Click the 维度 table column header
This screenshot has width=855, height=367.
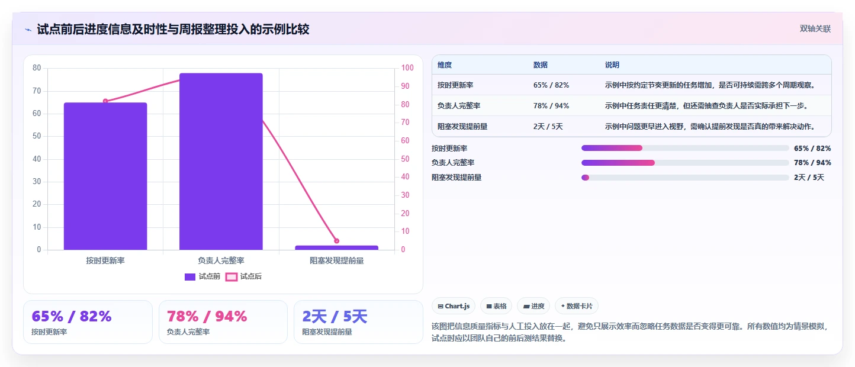[x=445, y=65]
